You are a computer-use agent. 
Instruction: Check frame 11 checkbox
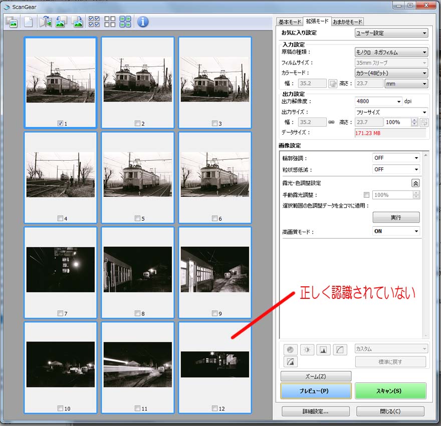(x=137, y=408)
